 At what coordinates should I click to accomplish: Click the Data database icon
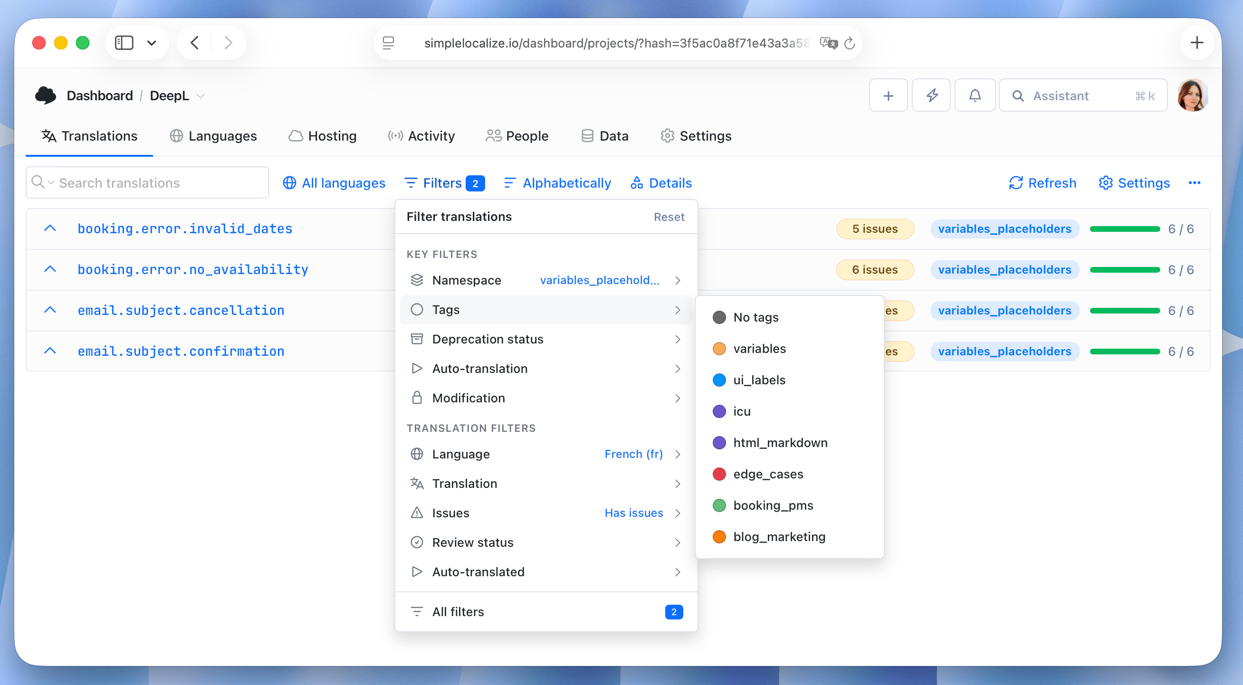click(x=587, y=135)
